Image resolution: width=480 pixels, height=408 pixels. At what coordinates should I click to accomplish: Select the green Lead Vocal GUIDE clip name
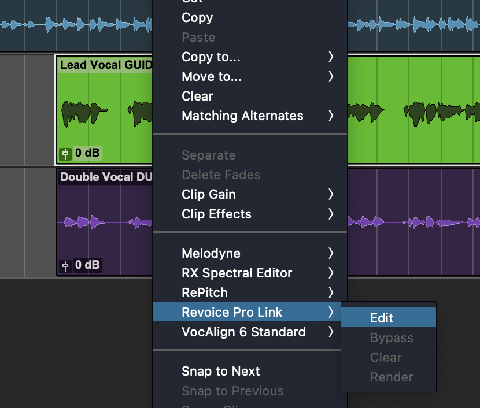[x=105, y=65]
